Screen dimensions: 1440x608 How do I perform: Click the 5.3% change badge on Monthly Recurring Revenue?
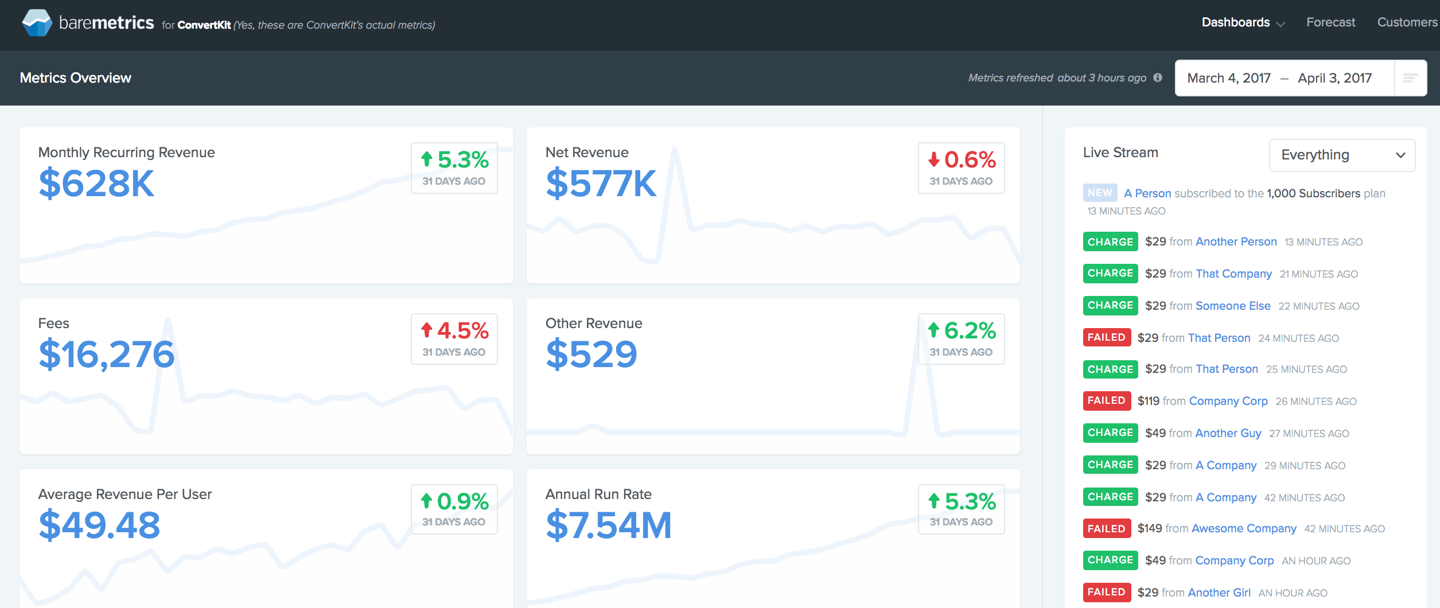(x=454, y=168)
